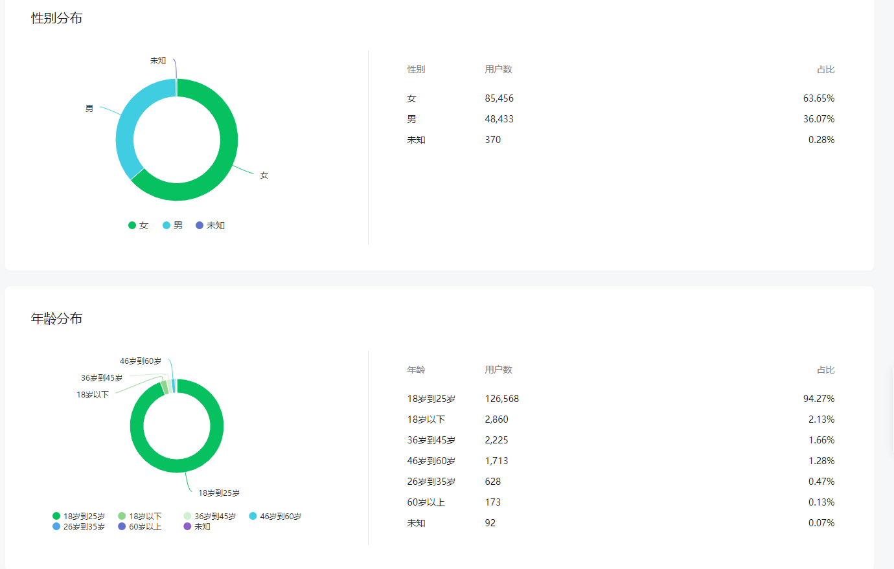Click the 用户数 column header in age table
The height and width of the screenshot is (569, 894).
(498, 370)
